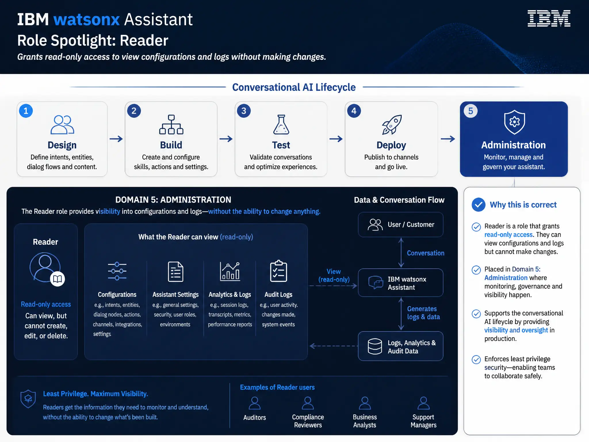Click the Test flask icon
Image resolution: width=589 pixels, height=442 pixels.
coord(281,125)
